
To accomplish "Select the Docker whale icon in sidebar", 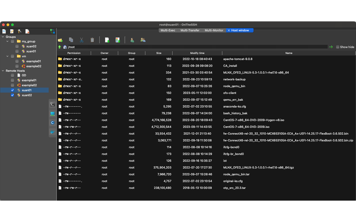I will [52, 132].
